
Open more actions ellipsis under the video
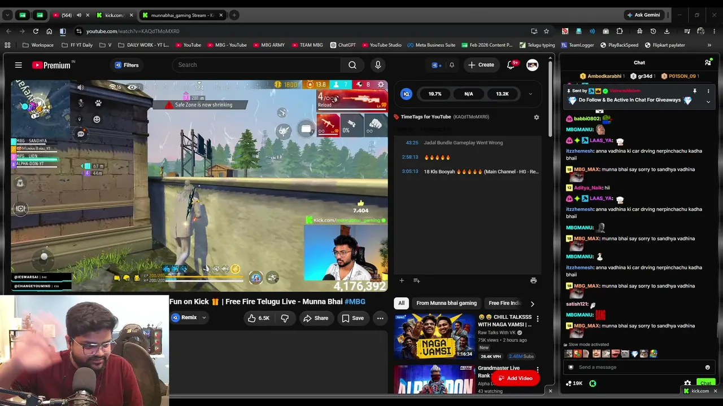[x=380, y=318]
